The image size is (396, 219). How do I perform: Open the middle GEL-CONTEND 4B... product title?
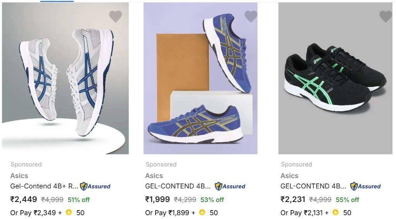(178, 186)
